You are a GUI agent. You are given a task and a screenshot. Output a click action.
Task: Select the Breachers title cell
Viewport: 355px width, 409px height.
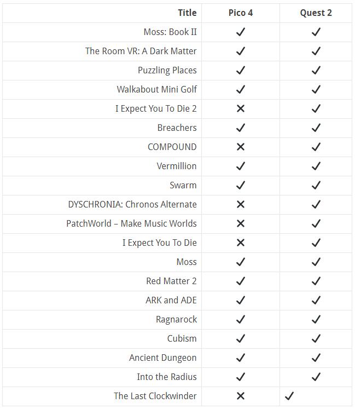tap(177, 128)
